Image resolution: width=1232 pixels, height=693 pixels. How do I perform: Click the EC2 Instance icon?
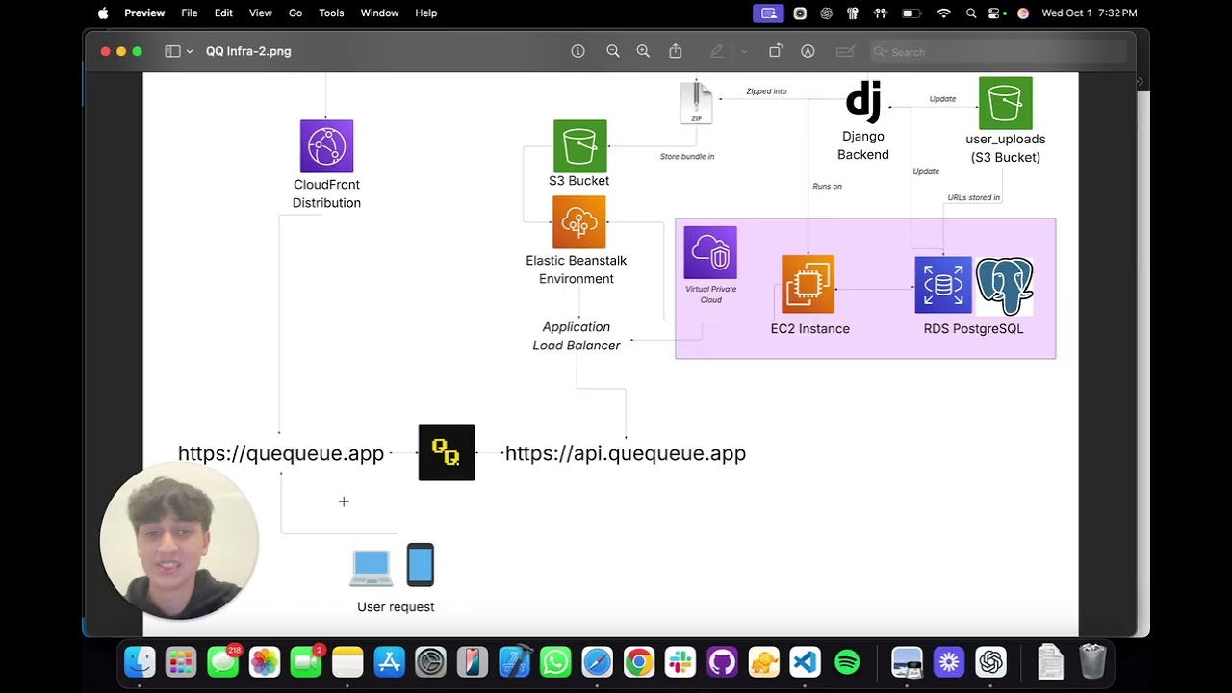808,284
